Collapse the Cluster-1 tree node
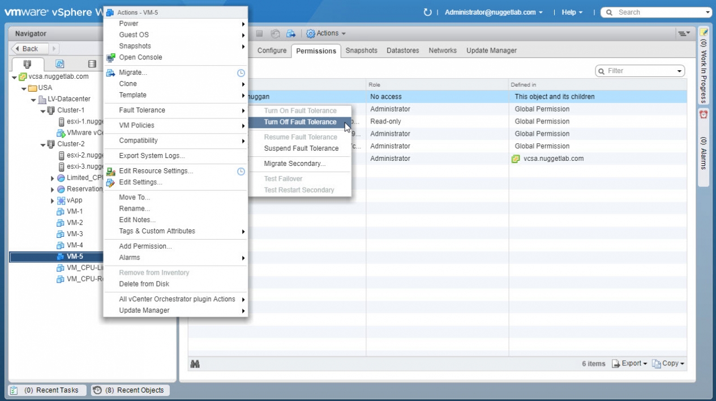This screenshot has width=716, height=401. 43,110
